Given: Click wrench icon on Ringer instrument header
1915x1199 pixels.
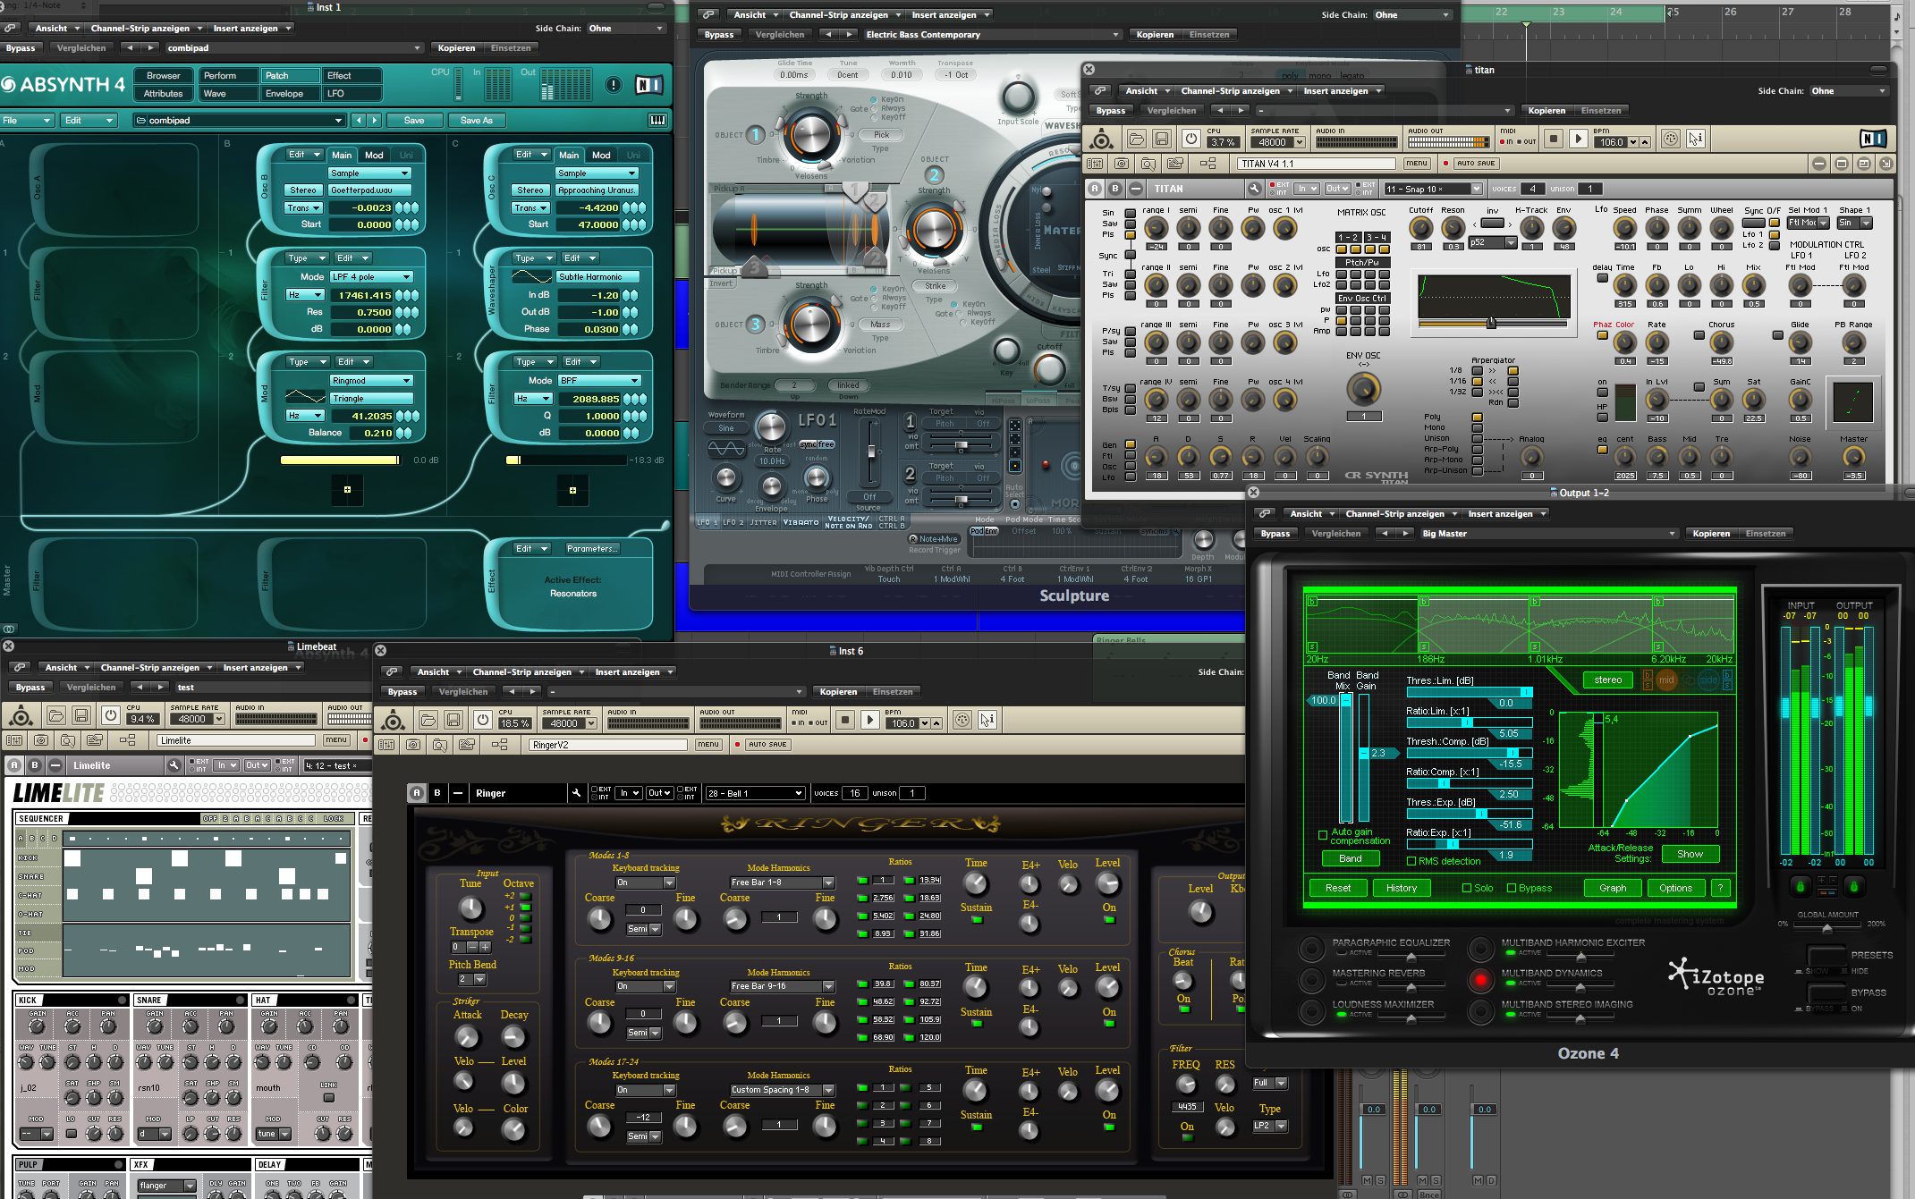Looking at the screenshot, I should pos(576,793).
